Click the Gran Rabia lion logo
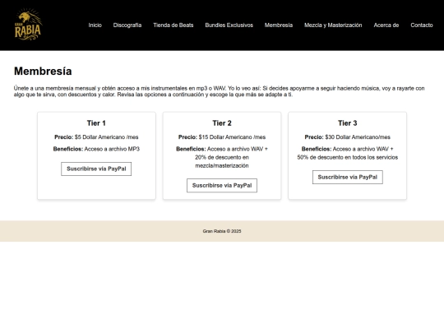 [x=28, y=25]
